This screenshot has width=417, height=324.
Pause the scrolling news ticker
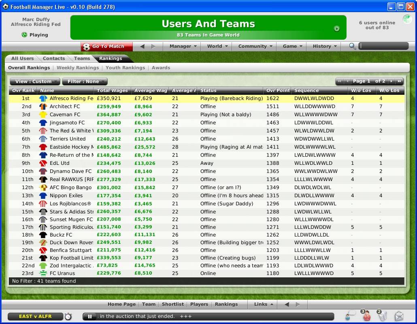90,316
